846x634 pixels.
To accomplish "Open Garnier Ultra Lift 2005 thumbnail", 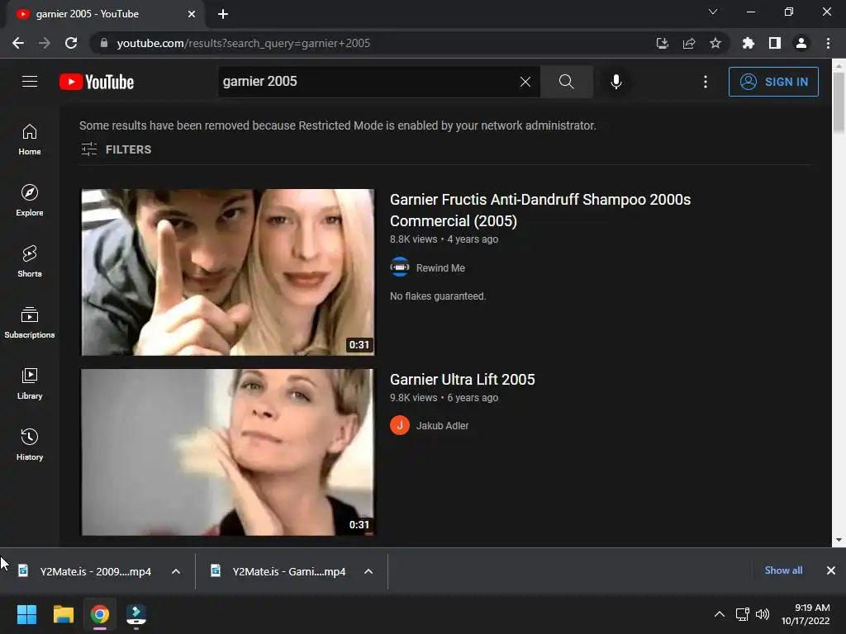I will pos(228,452).
